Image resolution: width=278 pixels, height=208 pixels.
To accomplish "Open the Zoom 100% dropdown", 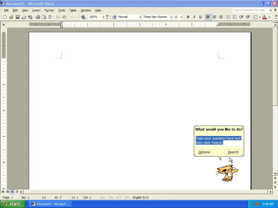I will pos(103,17).
